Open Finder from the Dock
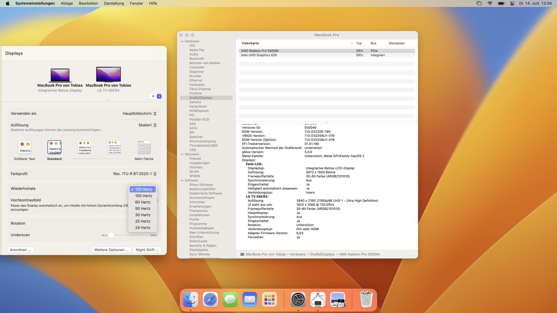 [190, 299]
